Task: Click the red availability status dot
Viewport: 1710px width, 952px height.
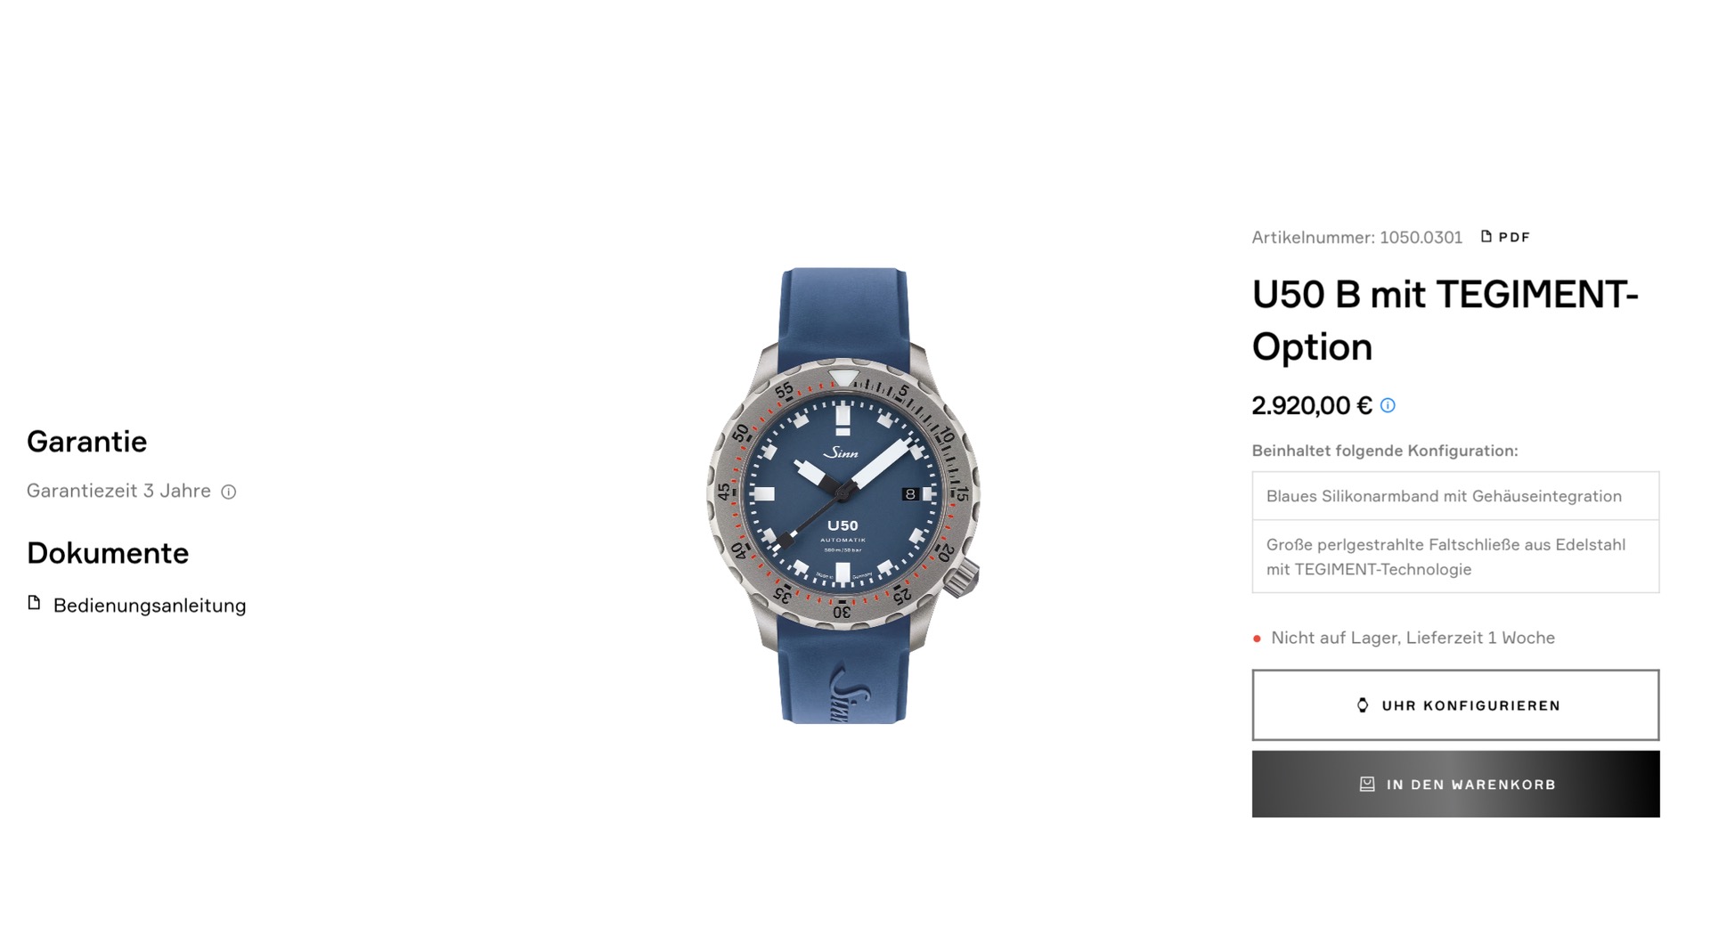Action: pos(1257,639)
